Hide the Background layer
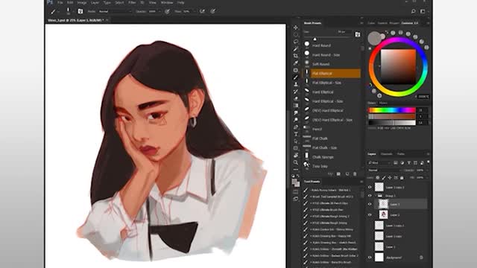Screen dimensions: 477x268 [370, 258]
